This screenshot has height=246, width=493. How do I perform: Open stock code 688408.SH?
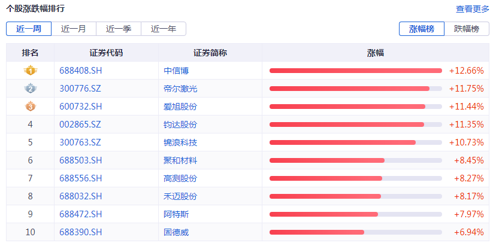pos(81,71)
